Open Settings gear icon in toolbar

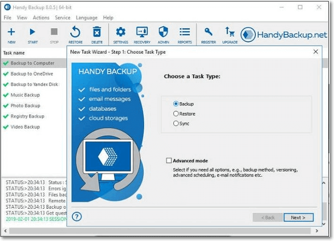(x=121, y=32)
